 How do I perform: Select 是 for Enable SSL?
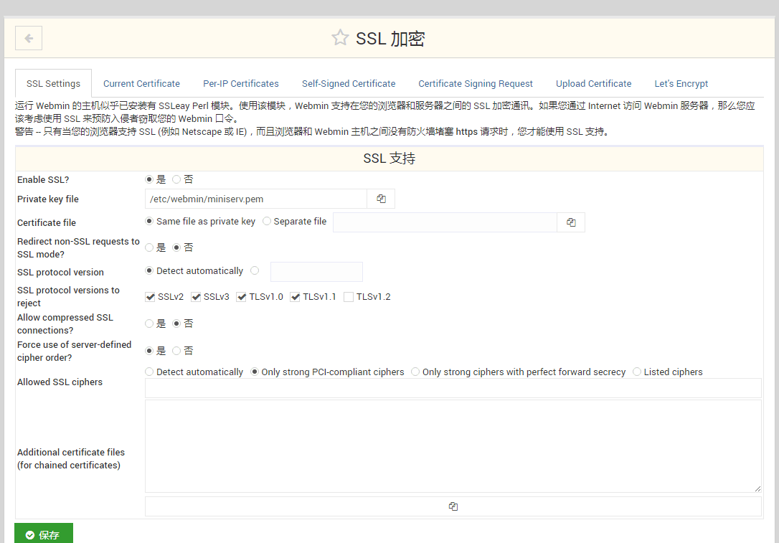tap(149, 179)
